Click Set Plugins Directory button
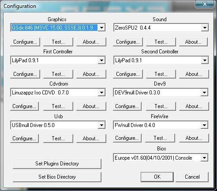The image size is (217, 191). pos(57,164)
